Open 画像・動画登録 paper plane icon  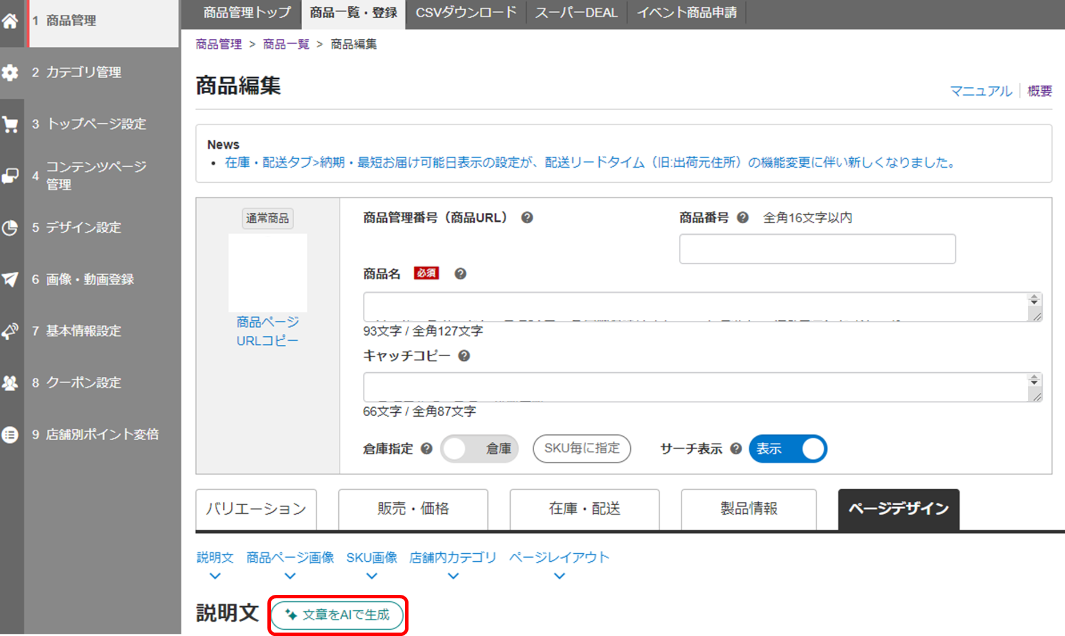click(11, 279)
